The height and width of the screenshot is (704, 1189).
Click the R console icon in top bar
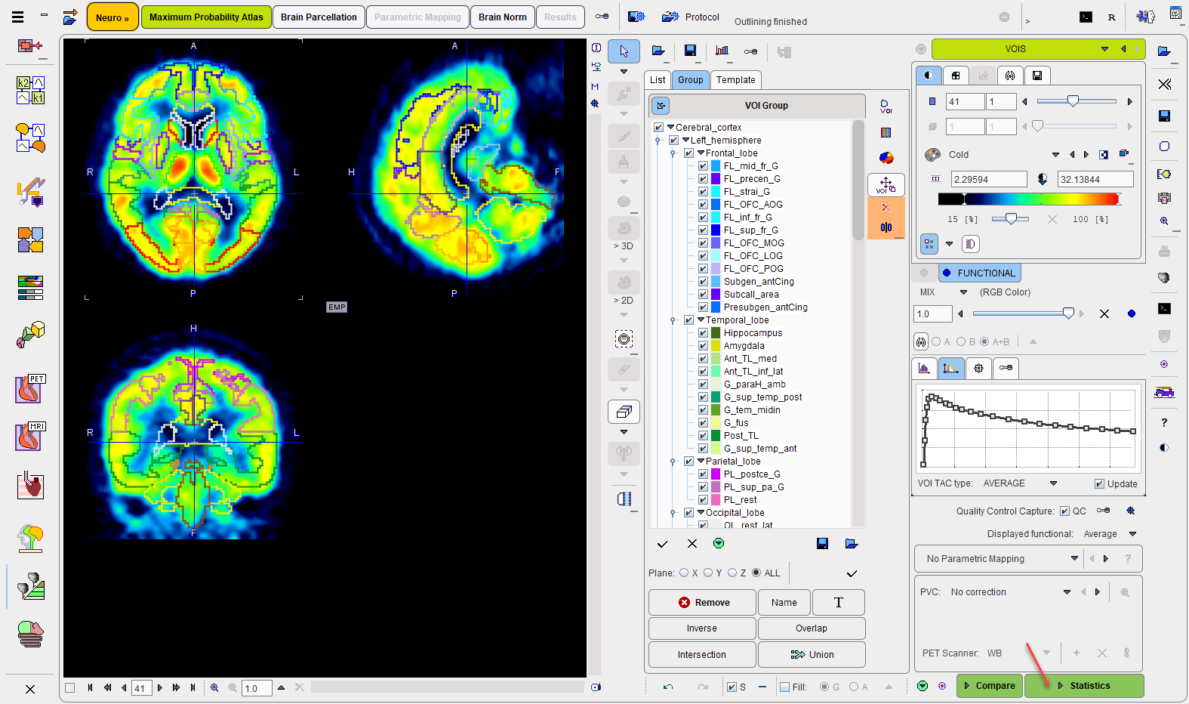click(x=1111, y=17)
